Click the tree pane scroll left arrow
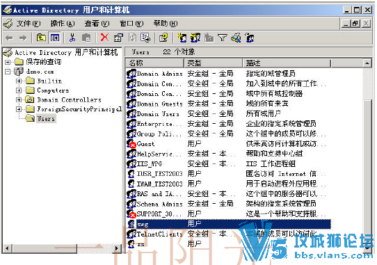Viewport: 377px width, 265px height. coord(7,248)
